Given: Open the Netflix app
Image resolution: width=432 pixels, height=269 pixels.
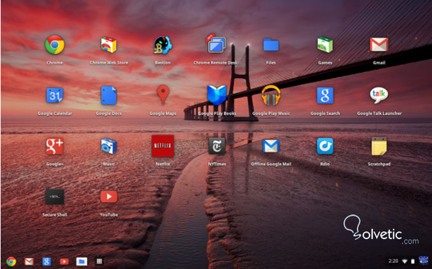Looking at the screenshot, I should point(163,146).
